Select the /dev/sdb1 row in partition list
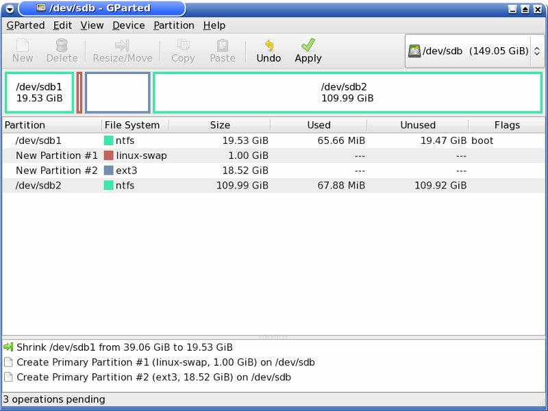 coord(39,140)
